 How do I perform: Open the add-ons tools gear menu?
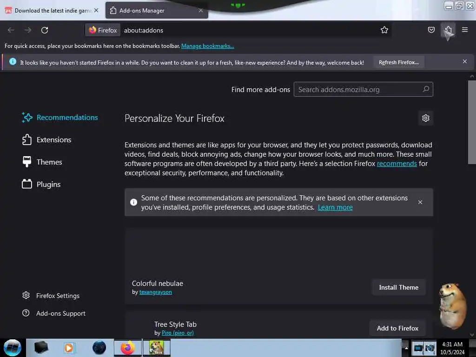coord(426,118)
